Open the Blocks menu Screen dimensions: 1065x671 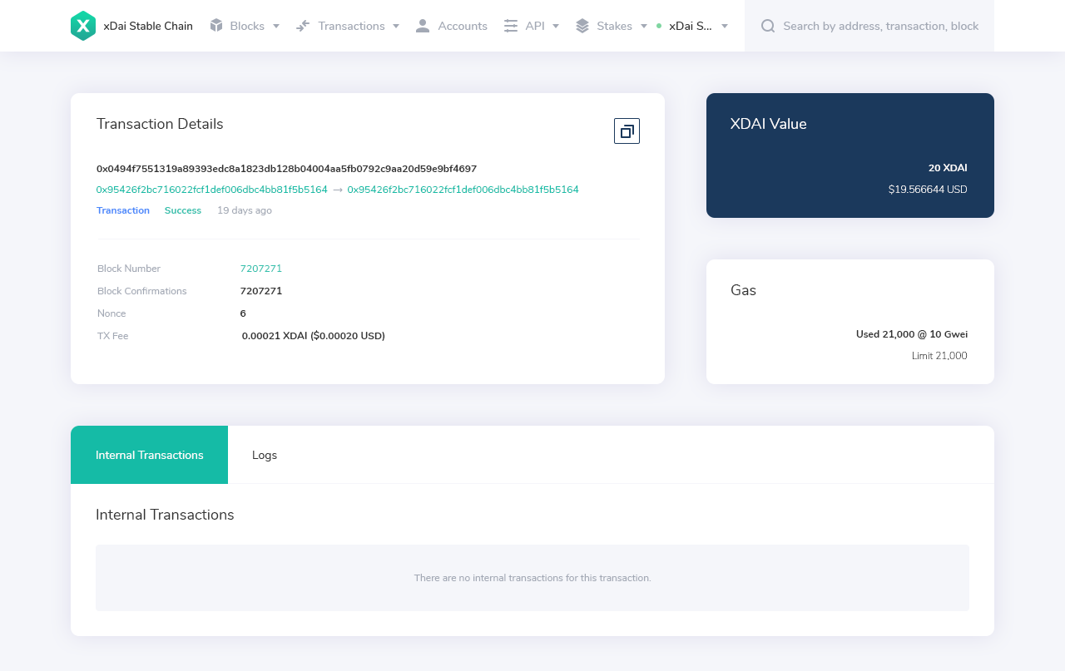tap(245, 26)
